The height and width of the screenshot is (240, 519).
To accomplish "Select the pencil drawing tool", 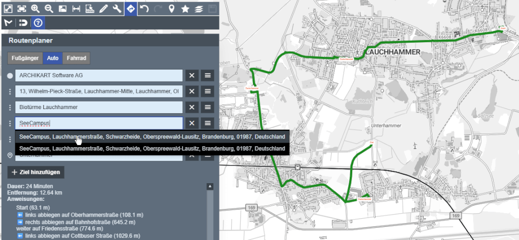I will tap(103, 9).
